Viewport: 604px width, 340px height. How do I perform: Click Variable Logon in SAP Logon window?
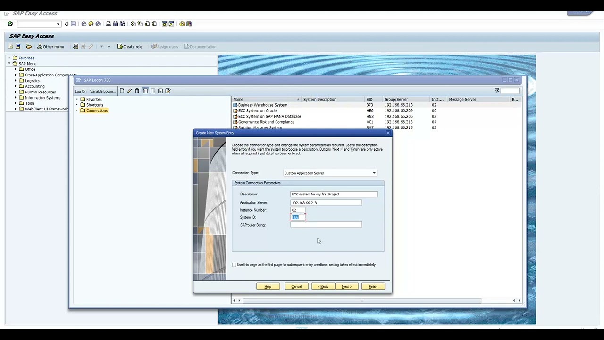coord(102,91)
